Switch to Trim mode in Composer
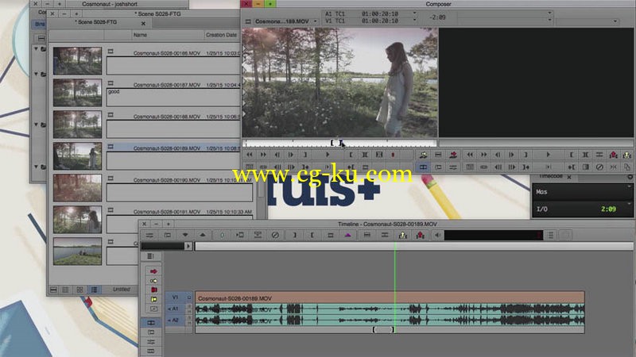636x357 pixels. 439,167
